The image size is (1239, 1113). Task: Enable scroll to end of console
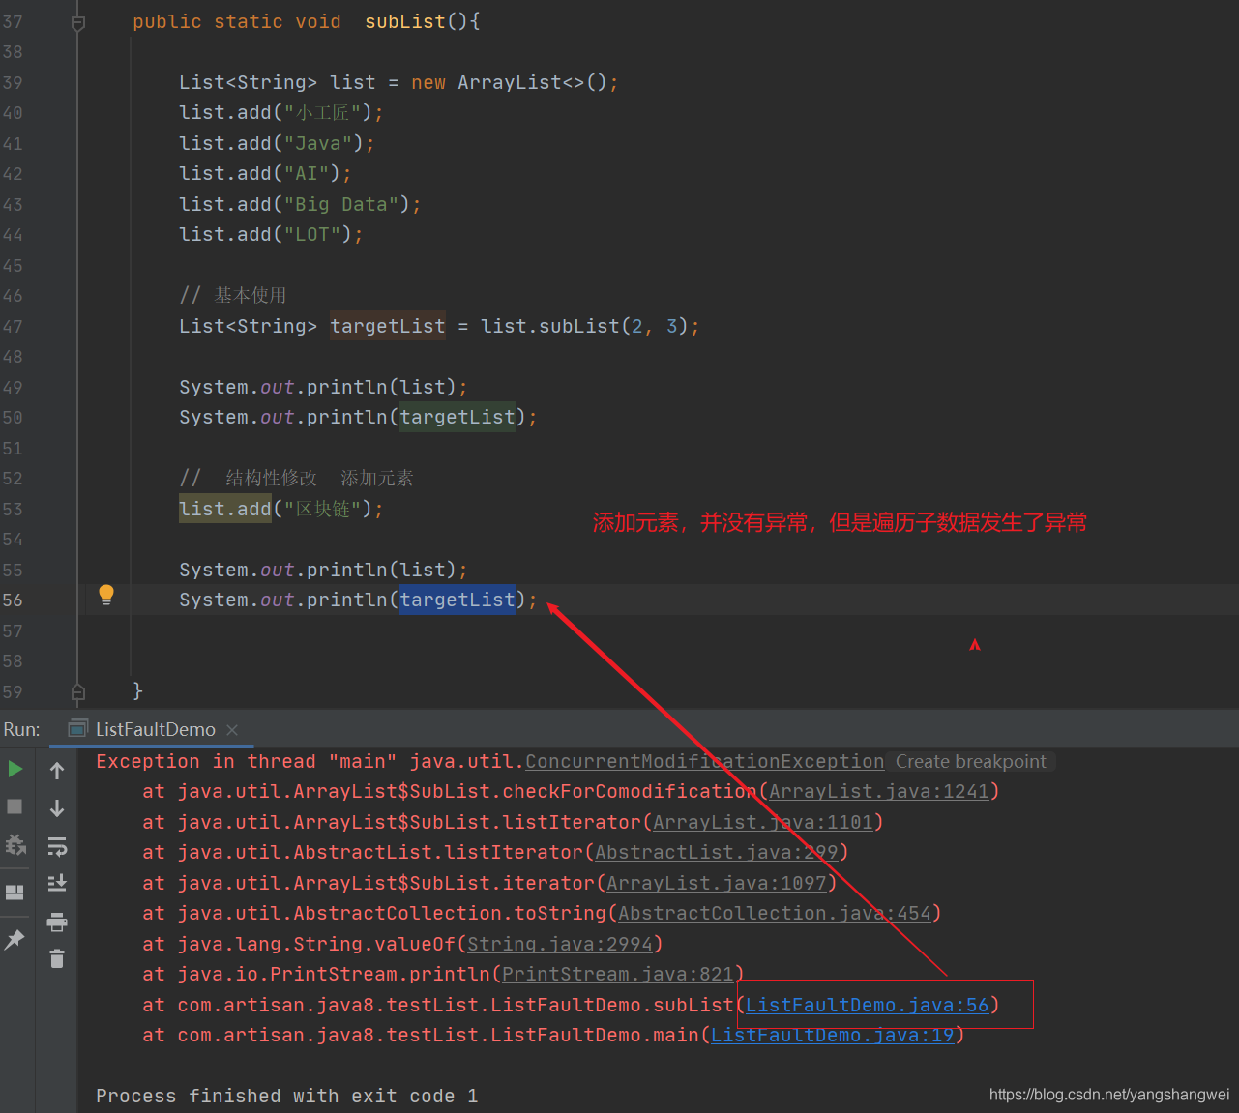57,883
